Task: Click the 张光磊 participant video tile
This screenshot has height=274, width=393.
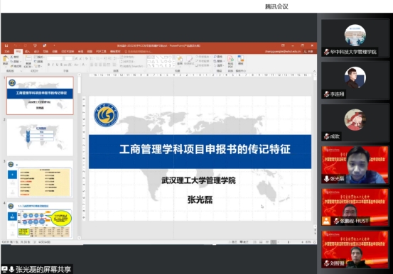Action: [355, 165]
